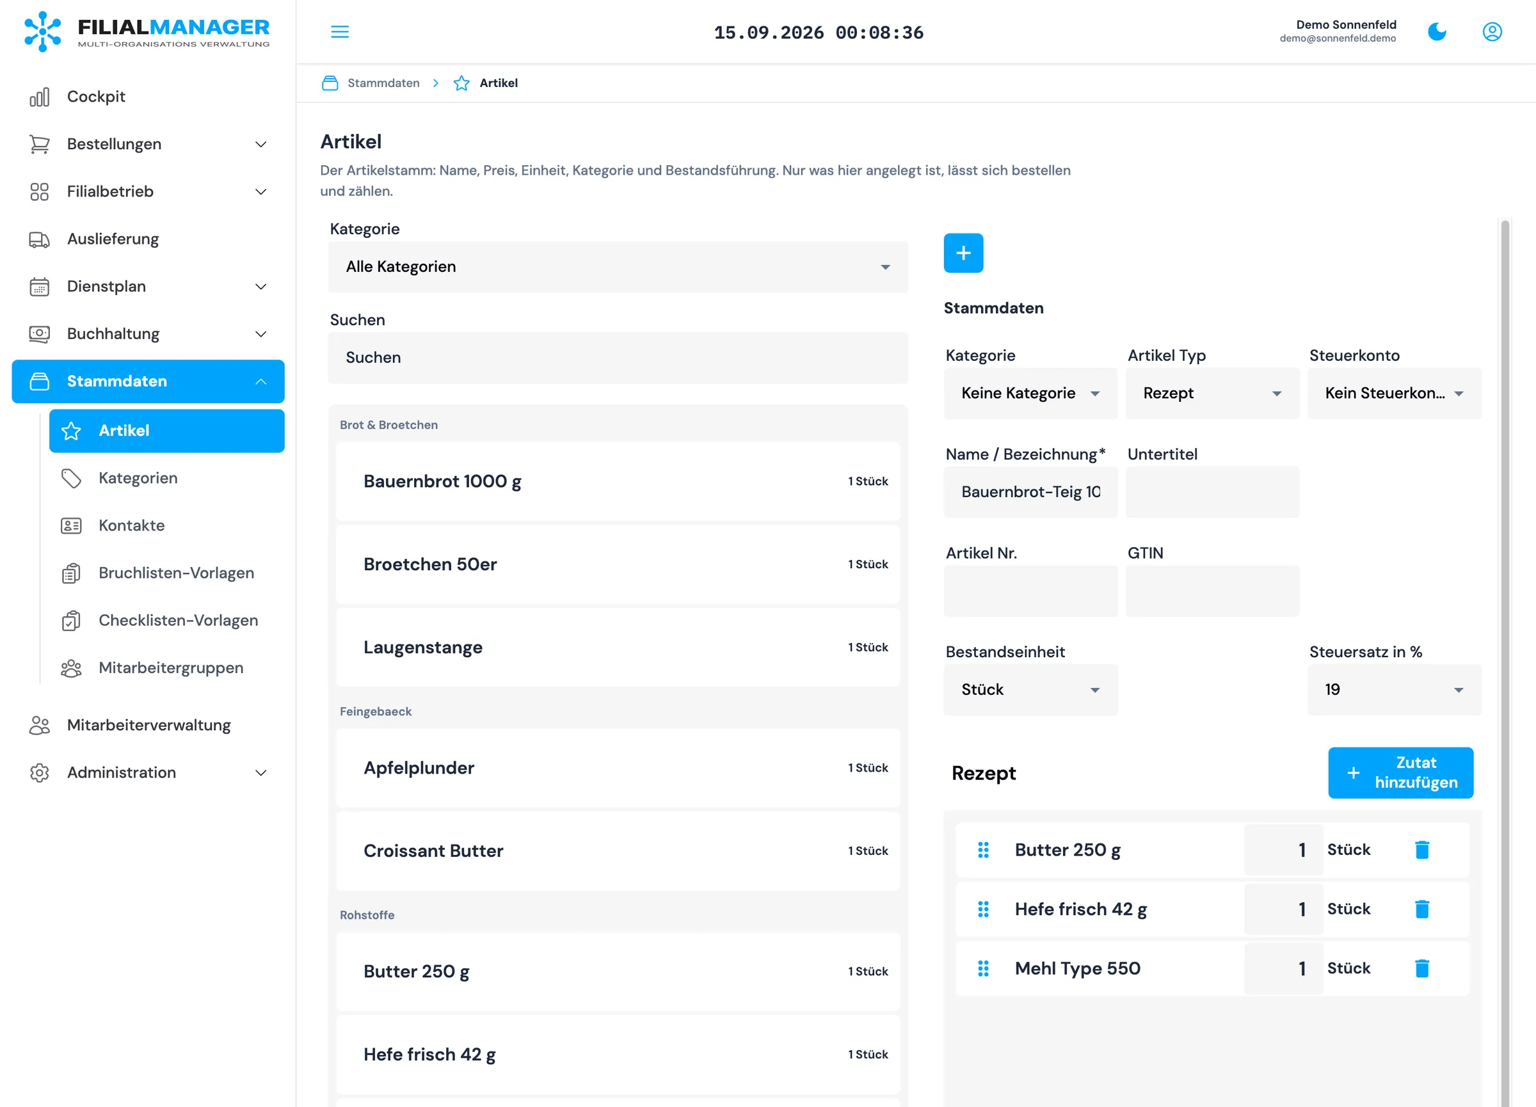Click the Buchhaltung money icon
This screenshot has height=1107, width=1536.
(39, 334)
